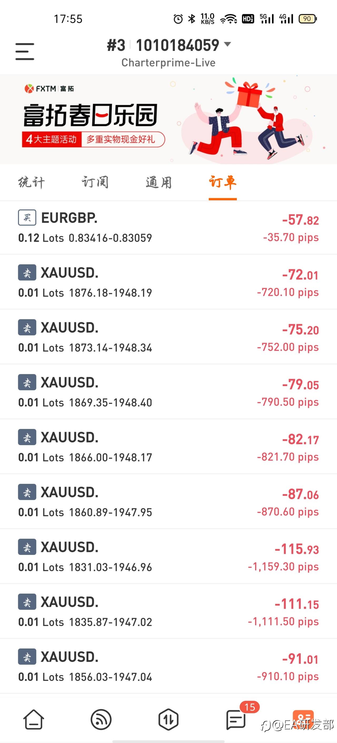Tap sell icon on XAUUSD 1876.18 order
Screen dimensions: 337x743
click(x=27, y=272)
